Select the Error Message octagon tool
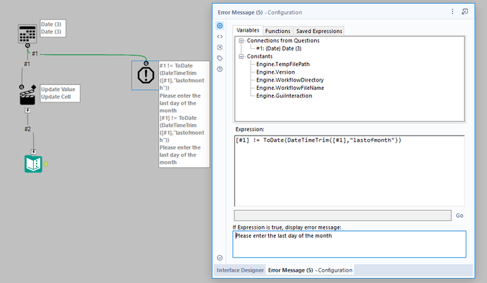Image resolution: width=487 pixels, height=283 pixels. [146, 75]
